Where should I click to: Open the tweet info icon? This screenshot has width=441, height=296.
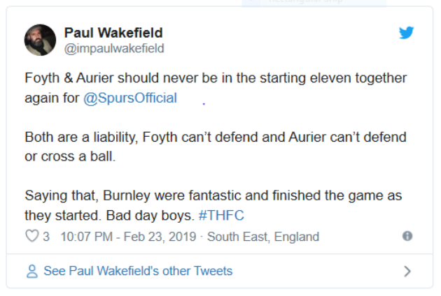[407, 236]
